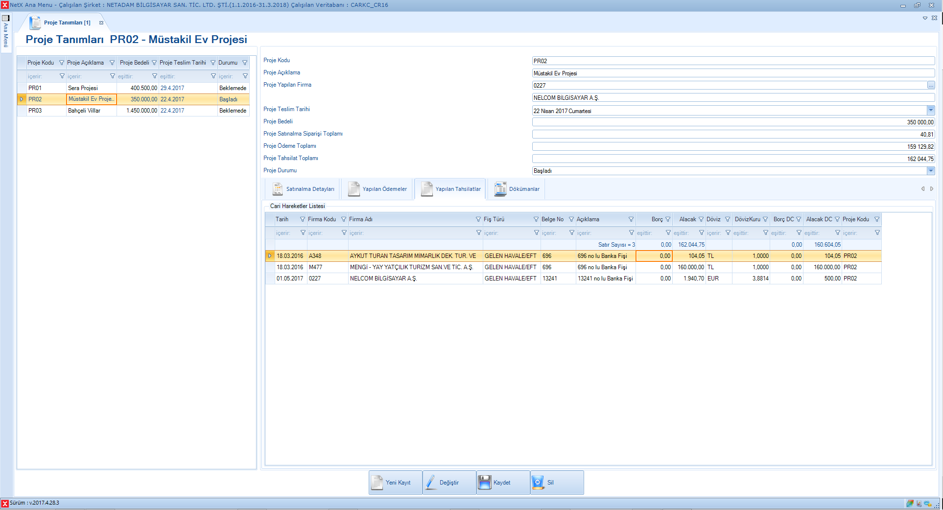Select the PR03 Bahçeli Villar row

click(x=84, y=111)
